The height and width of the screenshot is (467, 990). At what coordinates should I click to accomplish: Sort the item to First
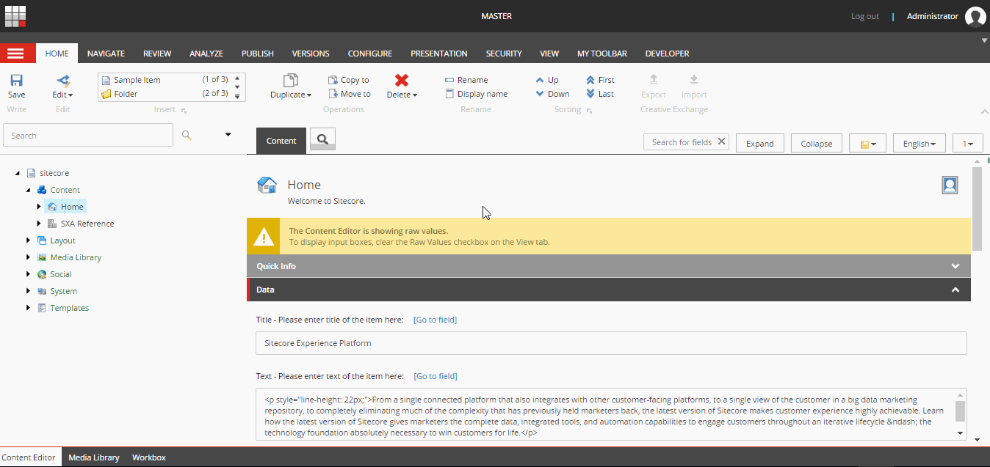tap(600, 80)
